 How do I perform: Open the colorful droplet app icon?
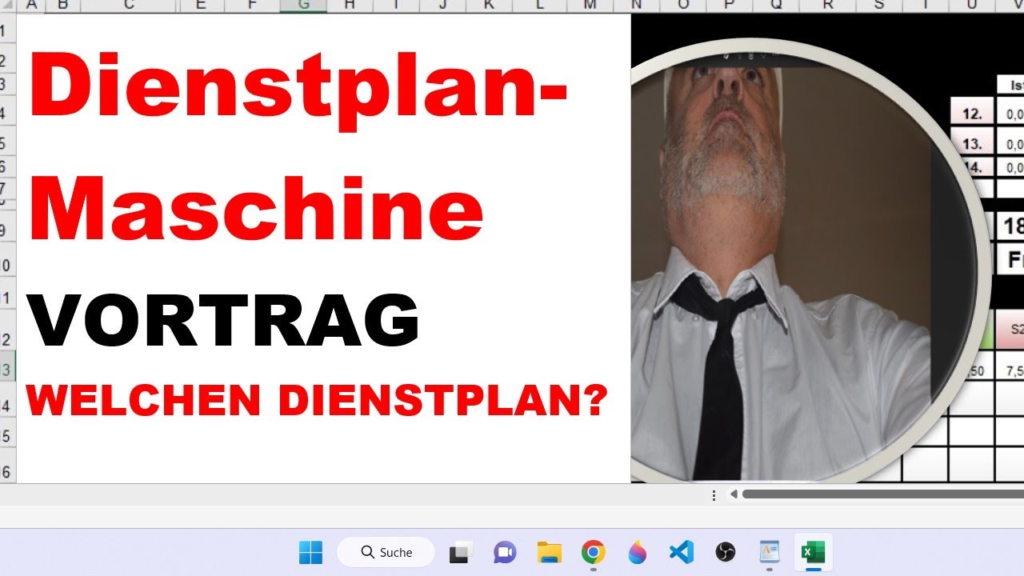click(x=637, y=552)
